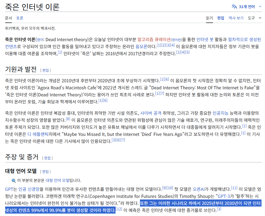This screenshot has height=216, width=265.
Task: Open the 인공지능 link
Action: coord(220,113)
